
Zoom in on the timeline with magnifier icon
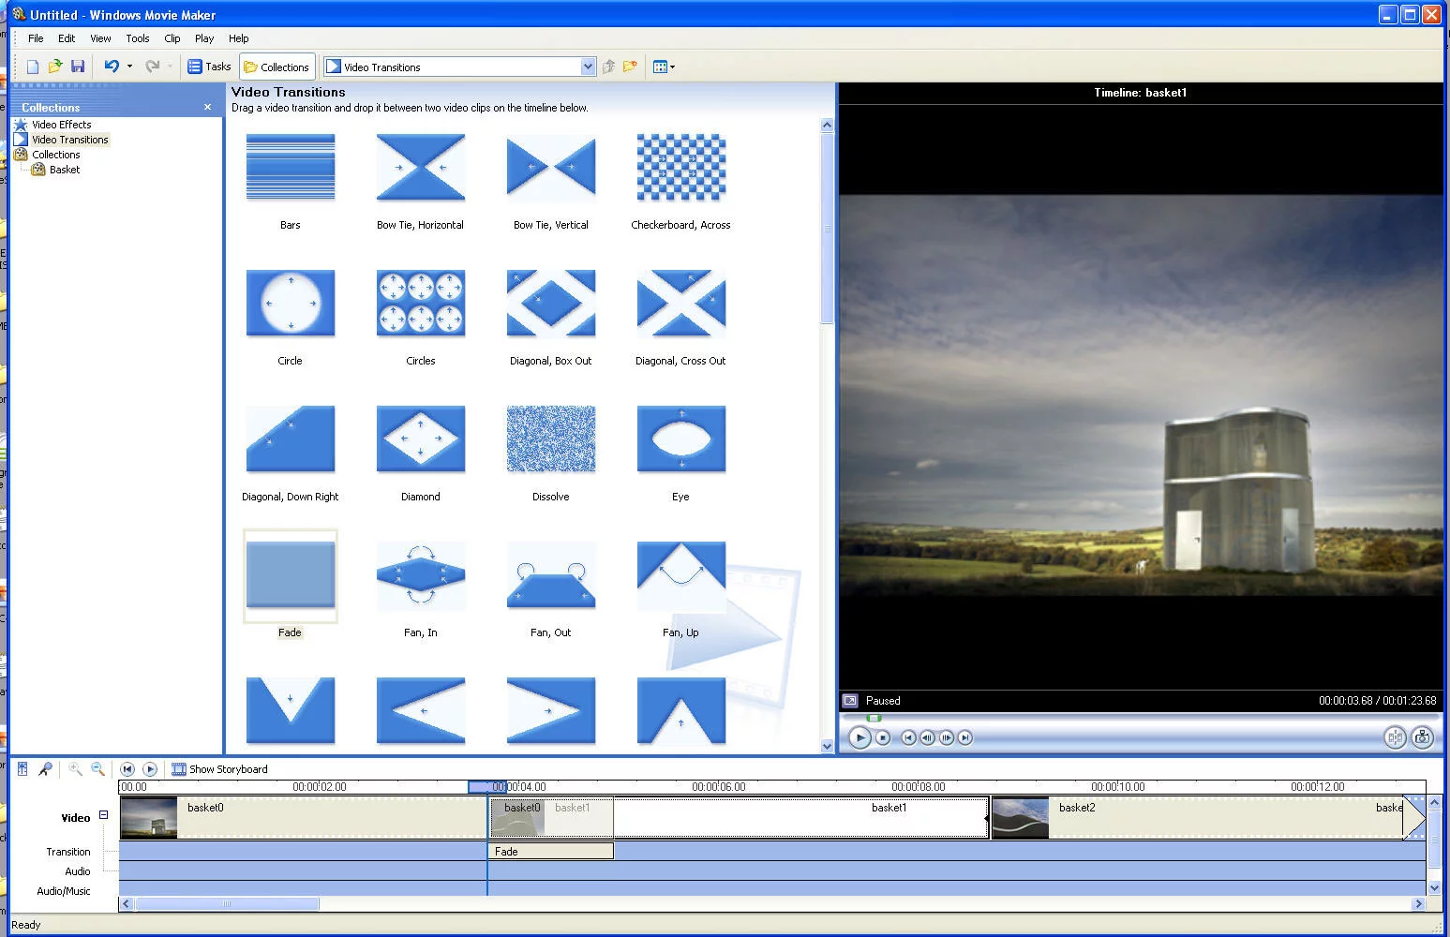(76, 768)
